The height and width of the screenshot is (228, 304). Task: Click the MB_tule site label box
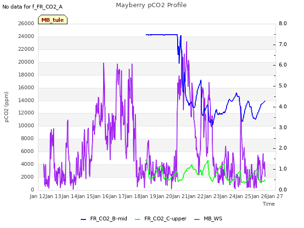[x=53, y=19]
